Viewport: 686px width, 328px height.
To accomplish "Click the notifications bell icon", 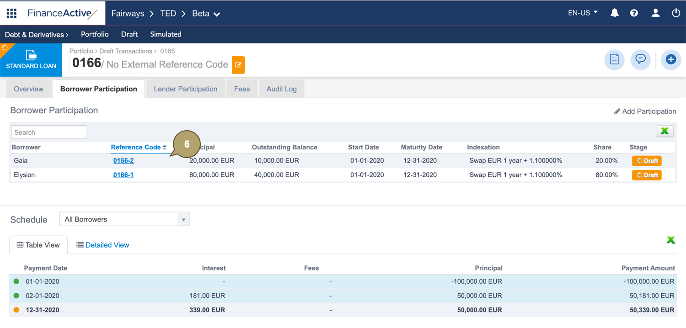I will [615, 13].
